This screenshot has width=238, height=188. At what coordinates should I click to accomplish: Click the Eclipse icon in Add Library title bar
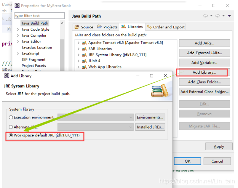(7, 75)
